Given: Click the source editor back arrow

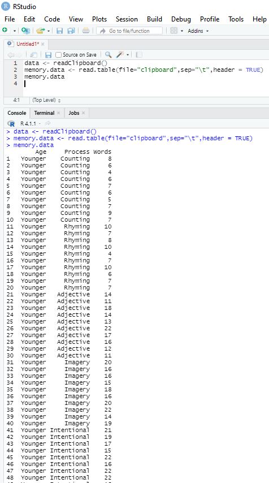Looking at the screenshot, I should [10, 55].
